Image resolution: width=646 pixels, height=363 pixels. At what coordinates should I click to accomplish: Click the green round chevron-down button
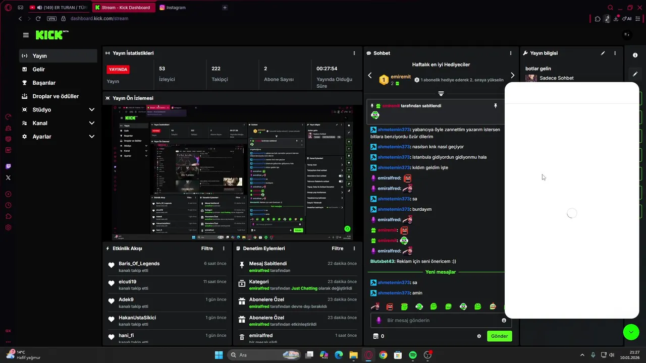click(631, 332)
